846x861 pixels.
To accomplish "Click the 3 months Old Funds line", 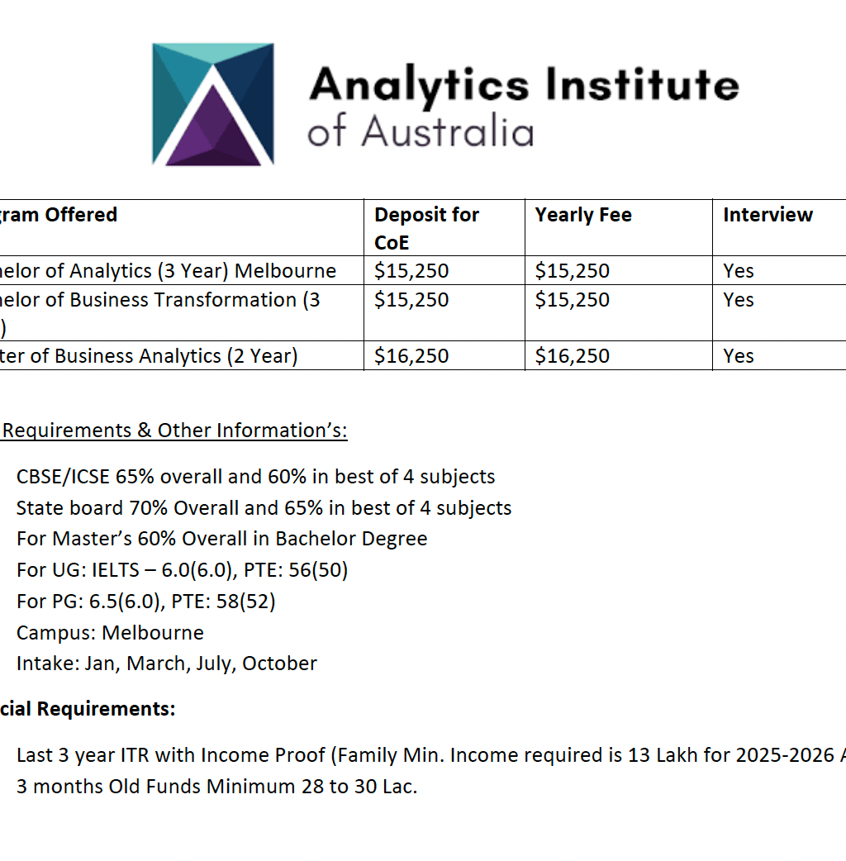I will click(x=216, y=786).
